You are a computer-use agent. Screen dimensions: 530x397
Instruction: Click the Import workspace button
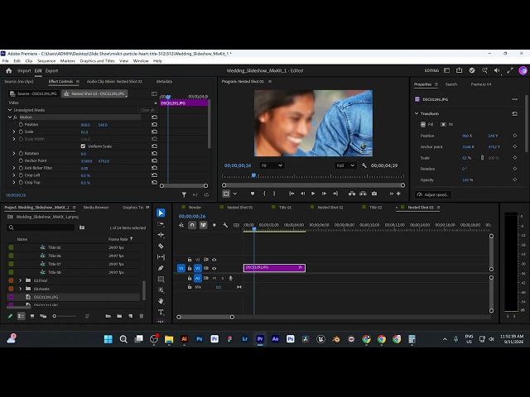24,70
